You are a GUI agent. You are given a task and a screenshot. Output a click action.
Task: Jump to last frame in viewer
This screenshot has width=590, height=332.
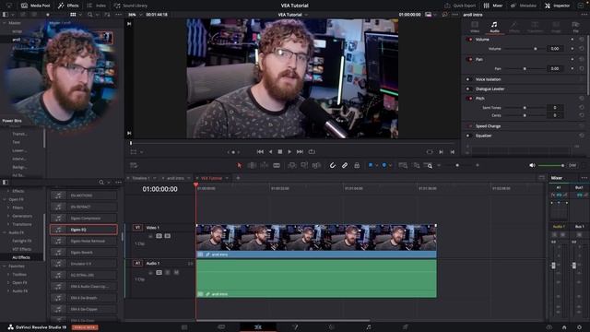(300, 151)
